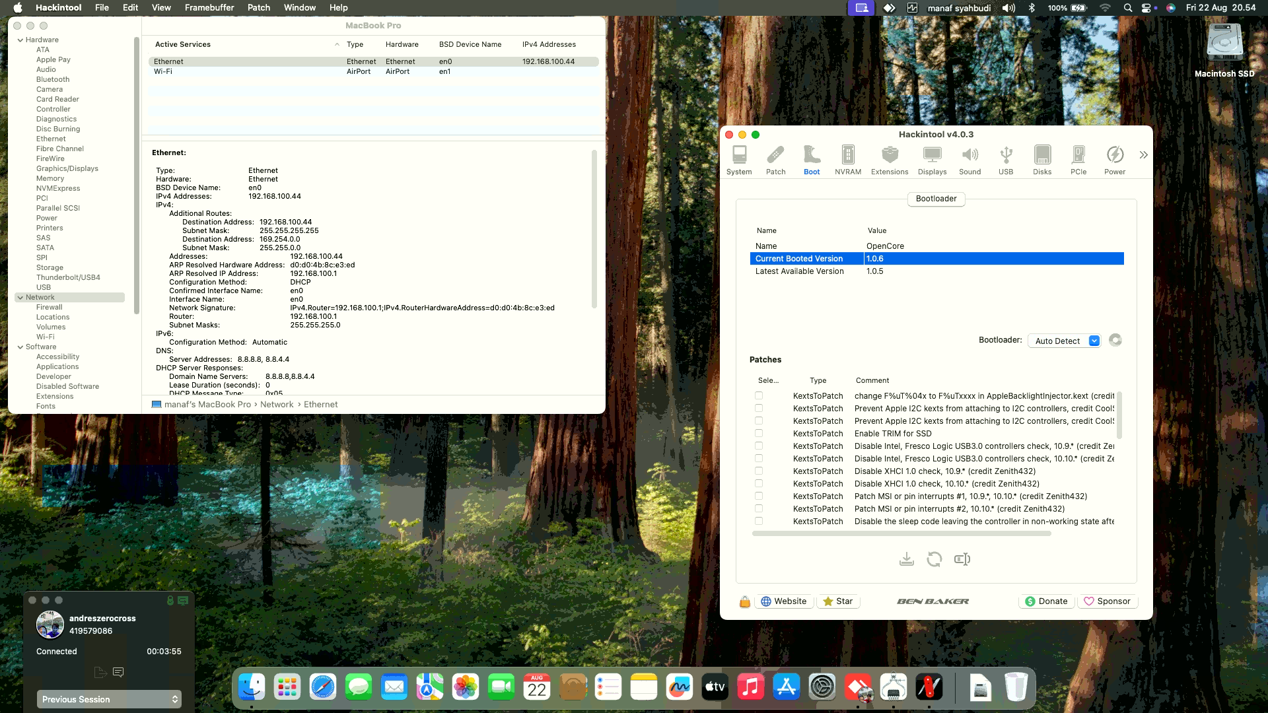
Task: Collapse the Network tree in System Information
Action: click(20, 297)
